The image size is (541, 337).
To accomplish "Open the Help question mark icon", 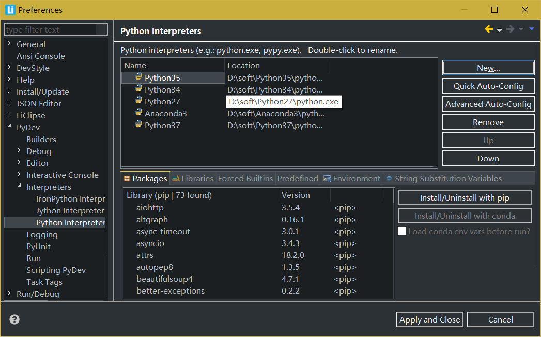I will [14, 319].
